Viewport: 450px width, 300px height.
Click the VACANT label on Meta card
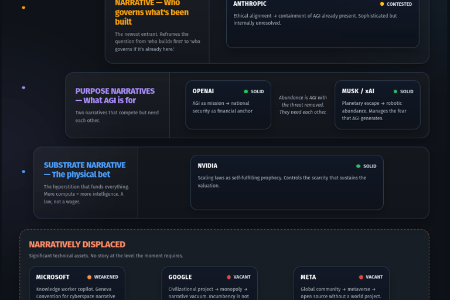point(374,277)
